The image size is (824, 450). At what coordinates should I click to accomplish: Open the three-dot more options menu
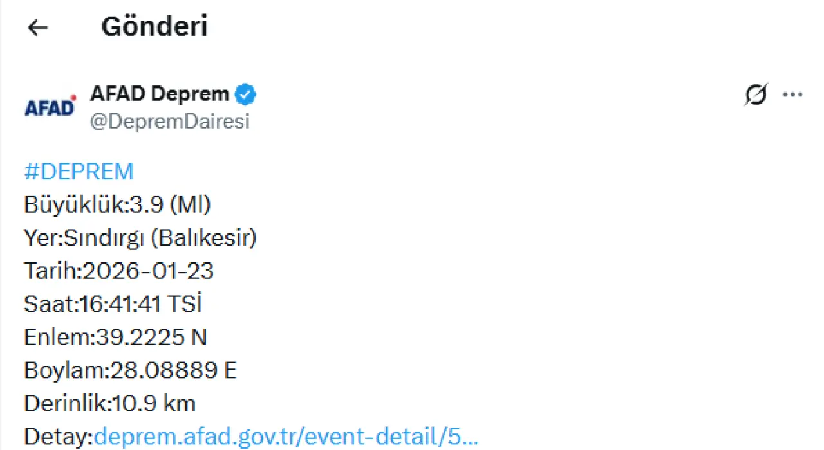[792, 95]
